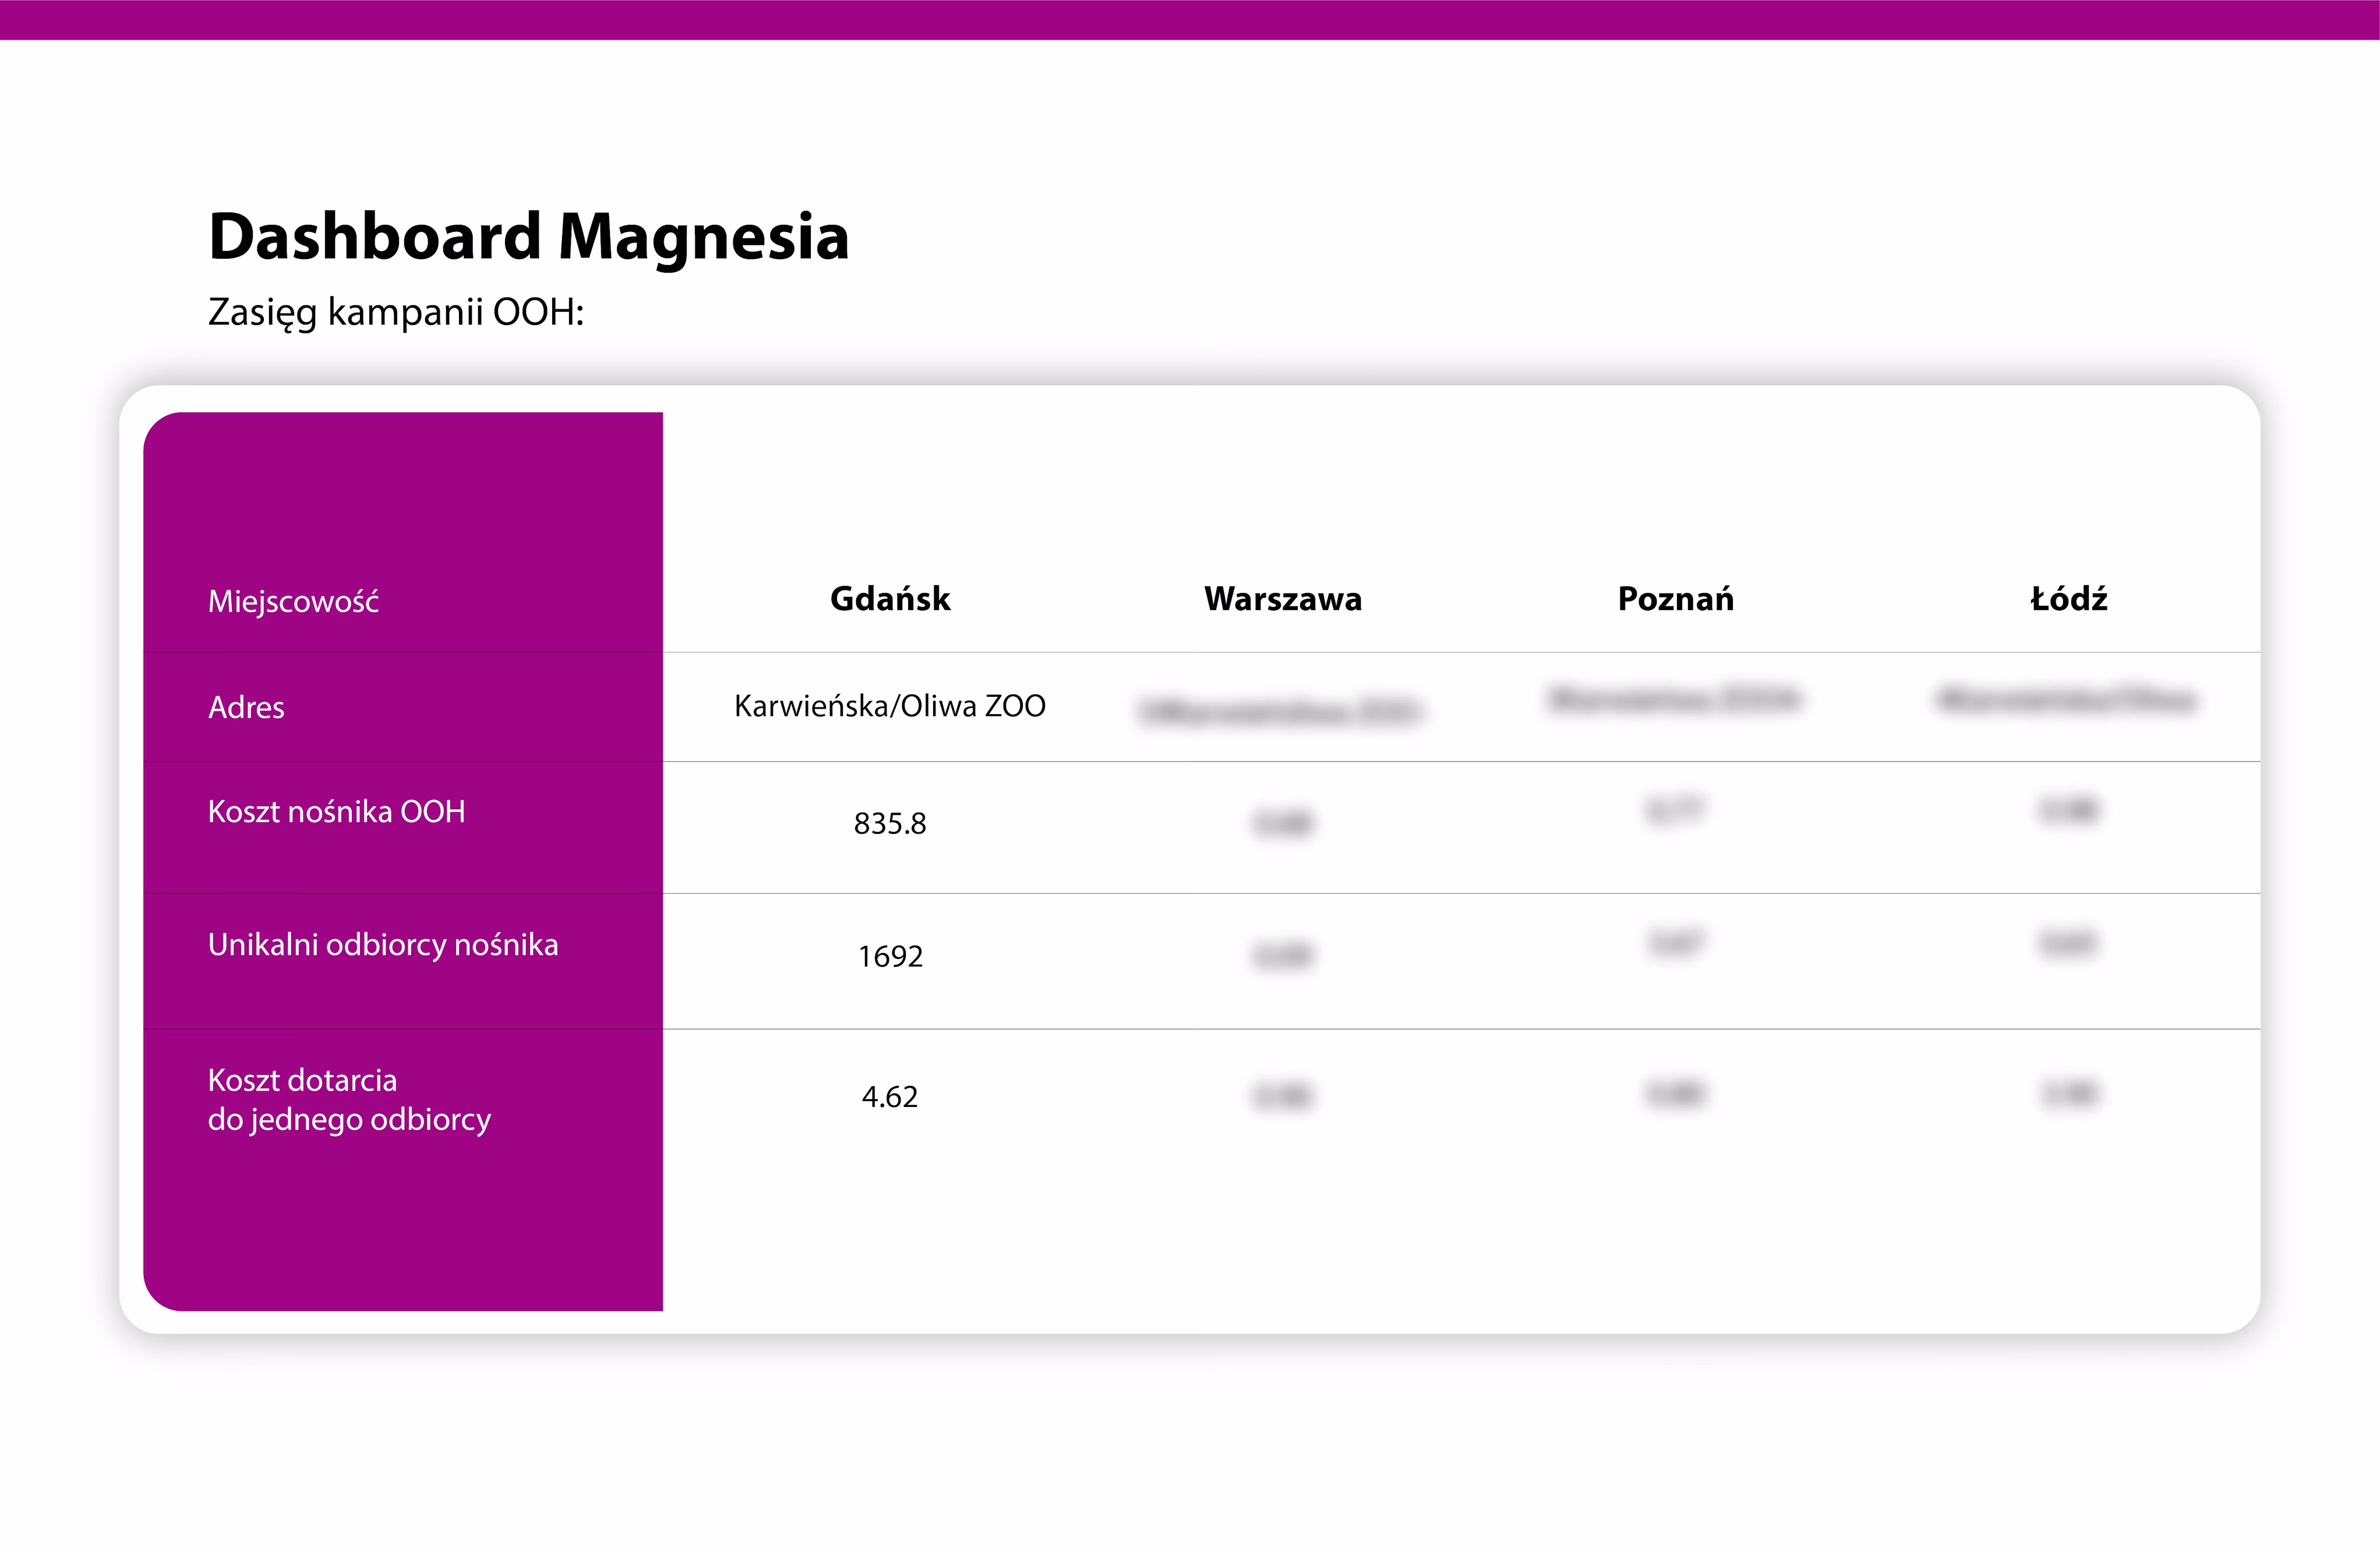Click the Dashboard Magnesia heading

[528, 237]
